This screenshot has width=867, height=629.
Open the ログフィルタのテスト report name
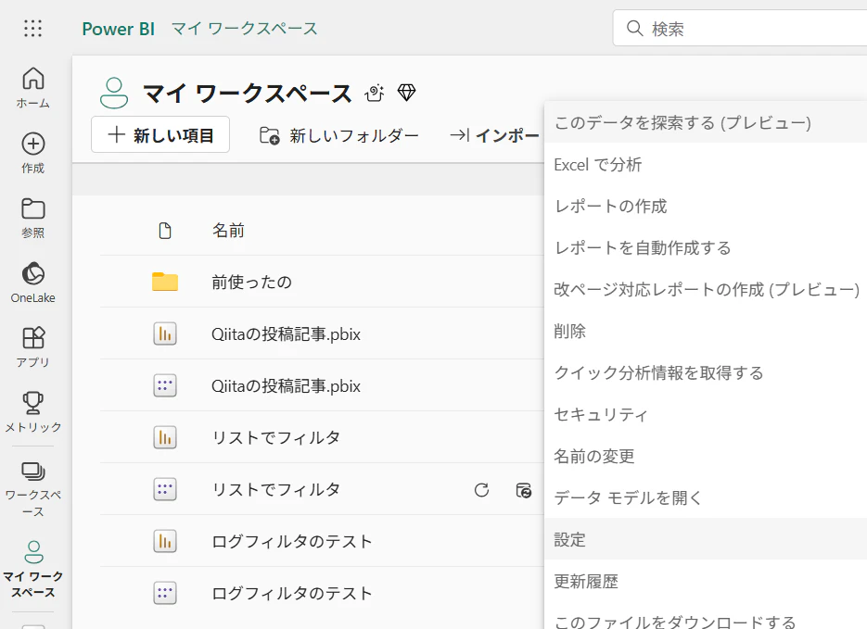[x=292, y=542]
